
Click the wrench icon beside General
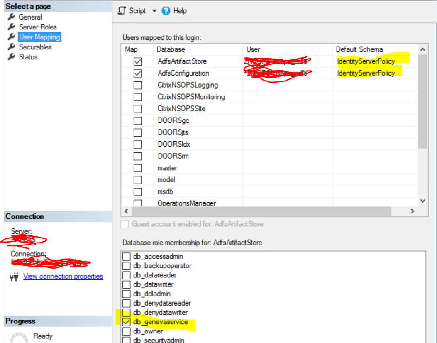(12, 17)
